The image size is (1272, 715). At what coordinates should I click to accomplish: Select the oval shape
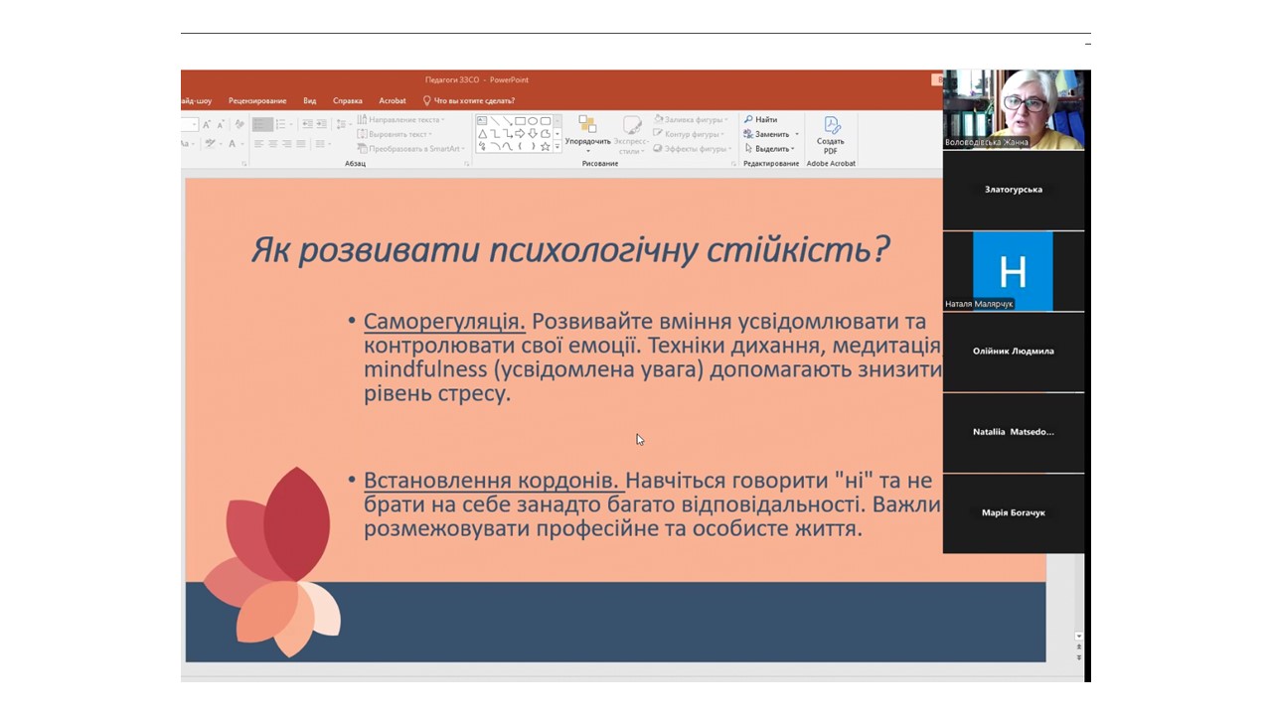[533, 121]
